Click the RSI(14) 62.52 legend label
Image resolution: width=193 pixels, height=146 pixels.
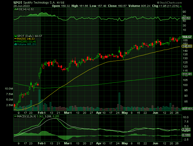pyautogui.click(x=25, y=9)
